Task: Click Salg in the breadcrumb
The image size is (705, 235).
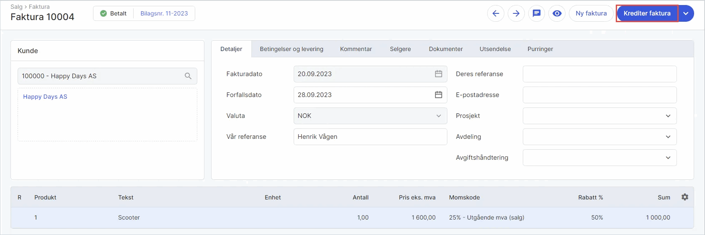Action: click(16, 7)
